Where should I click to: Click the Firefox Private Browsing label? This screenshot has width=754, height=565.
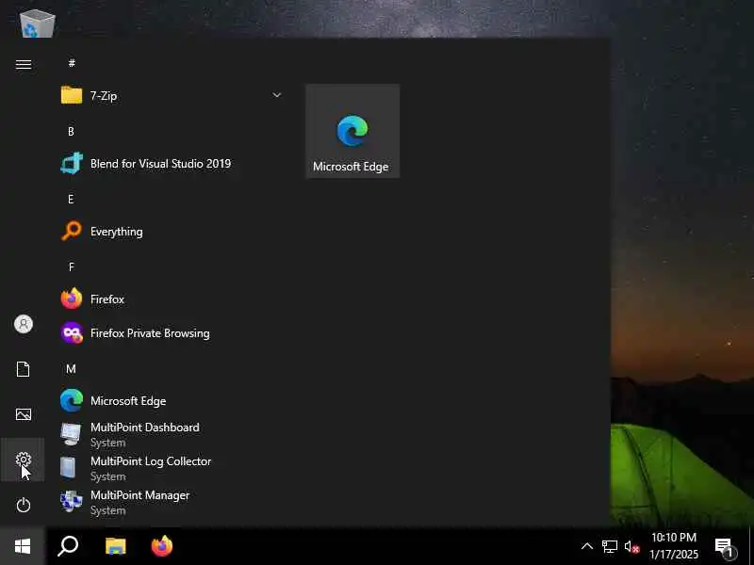coord(150,333)
